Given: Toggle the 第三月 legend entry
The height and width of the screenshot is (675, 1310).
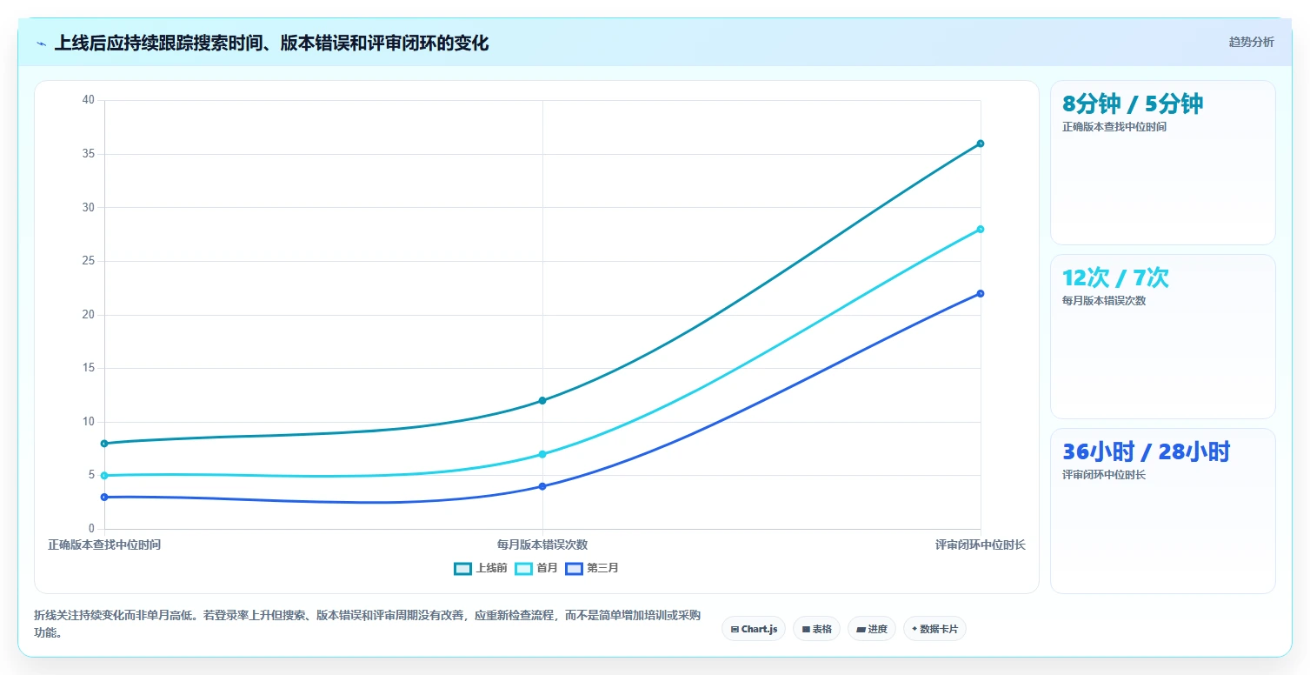Looking at the screenshot, I should pos(592,568).
